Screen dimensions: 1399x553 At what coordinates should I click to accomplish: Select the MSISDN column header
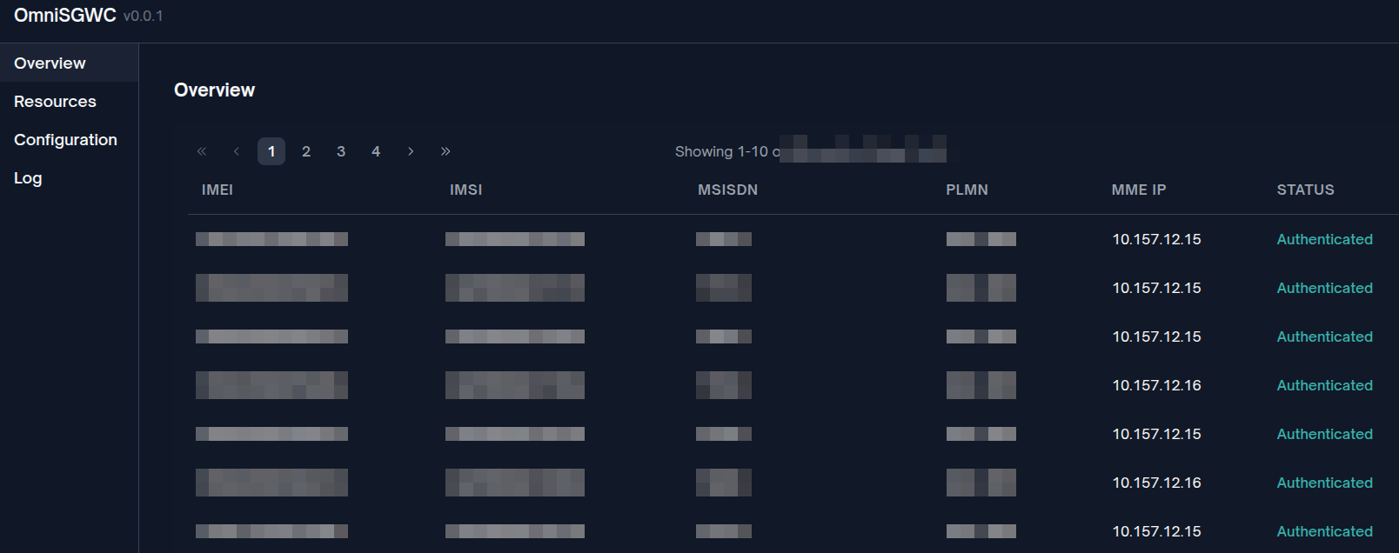coord(727,190)
